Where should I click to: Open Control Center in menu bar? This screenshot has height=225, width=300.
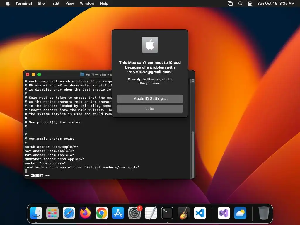pos(250,4)
